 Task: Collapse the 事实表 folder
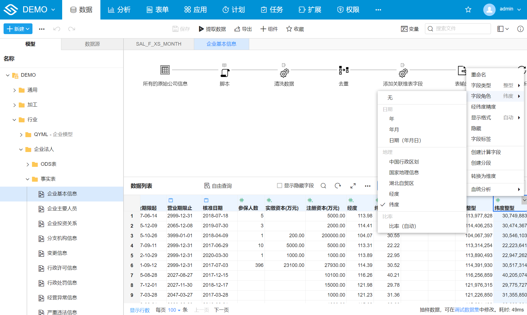(x=28, y=179)
